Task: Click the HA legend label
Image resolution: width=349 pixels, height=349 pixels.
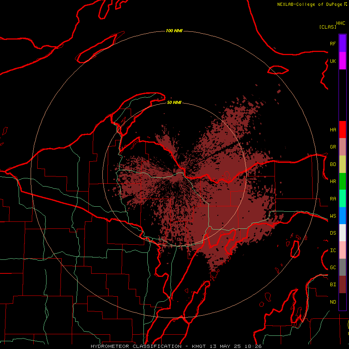Action: click(x=333, y=130)
